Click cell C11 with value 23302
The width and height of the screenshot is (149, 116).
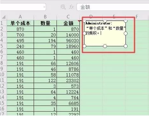(68, 80)
